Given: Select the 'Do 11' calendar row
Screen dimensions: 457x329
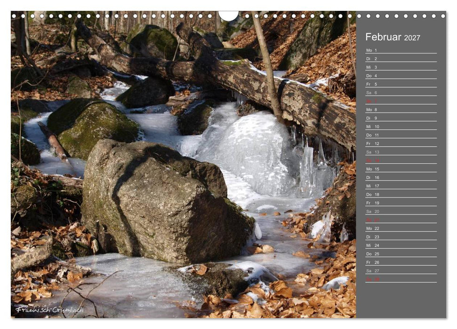Looking at the screenshot, I should (x=401, y=135).
